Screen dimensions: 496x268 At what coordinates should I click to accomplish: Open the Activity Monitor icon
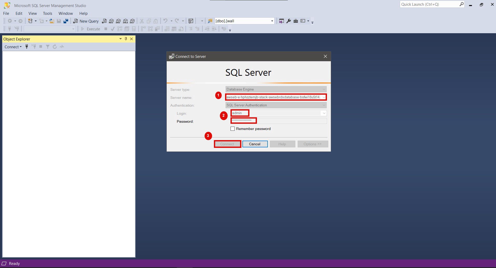click(191, 21)
